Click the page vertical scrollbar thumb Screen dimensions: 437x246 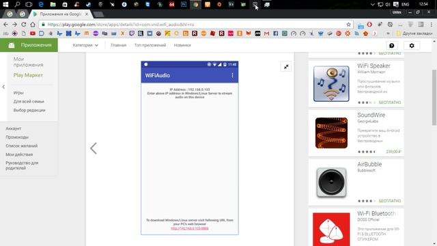point(434,97)
